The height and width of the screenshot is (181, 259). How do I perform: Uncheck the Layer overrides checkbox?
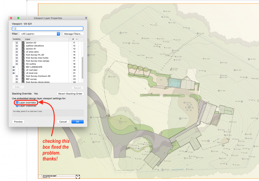[17, 103]
